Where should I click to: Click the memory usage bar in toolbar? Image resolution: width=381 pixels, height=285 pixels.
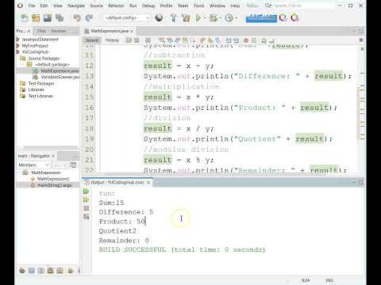point(261,17)
